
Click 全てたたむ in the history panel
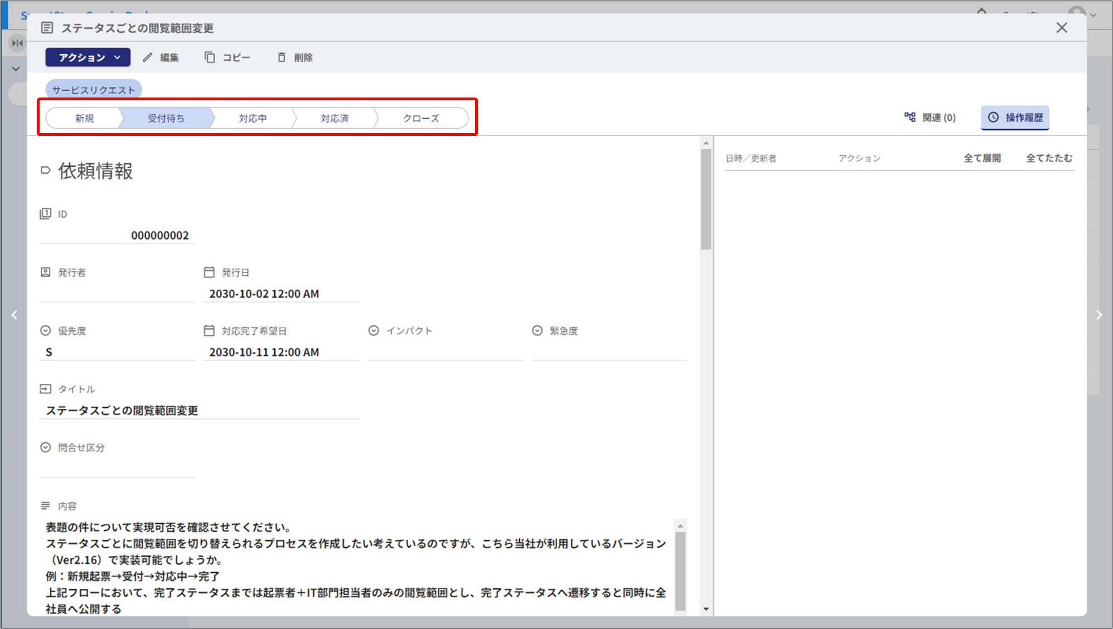[x=1049, y=158]
